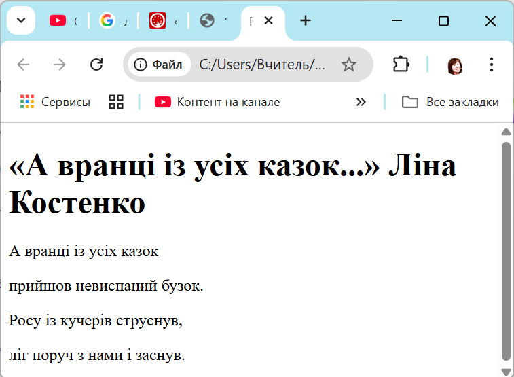The width and height of the screenshot is (514, 377).
Task: Open the tab groups grid icon
Action: click(116, 102)
